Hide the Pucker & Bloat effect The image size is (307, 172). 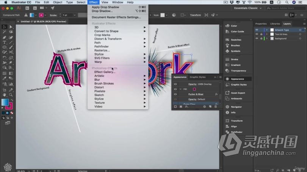175,94
